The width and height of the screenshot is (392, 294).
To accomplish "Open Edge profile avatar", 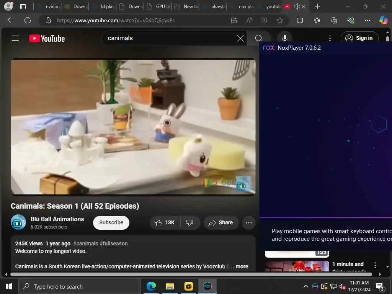I will tap(8, 6).
